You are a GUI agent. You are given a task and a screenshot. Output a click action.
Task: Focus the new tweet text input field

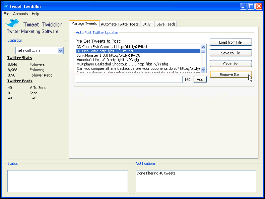pos(129,79)
